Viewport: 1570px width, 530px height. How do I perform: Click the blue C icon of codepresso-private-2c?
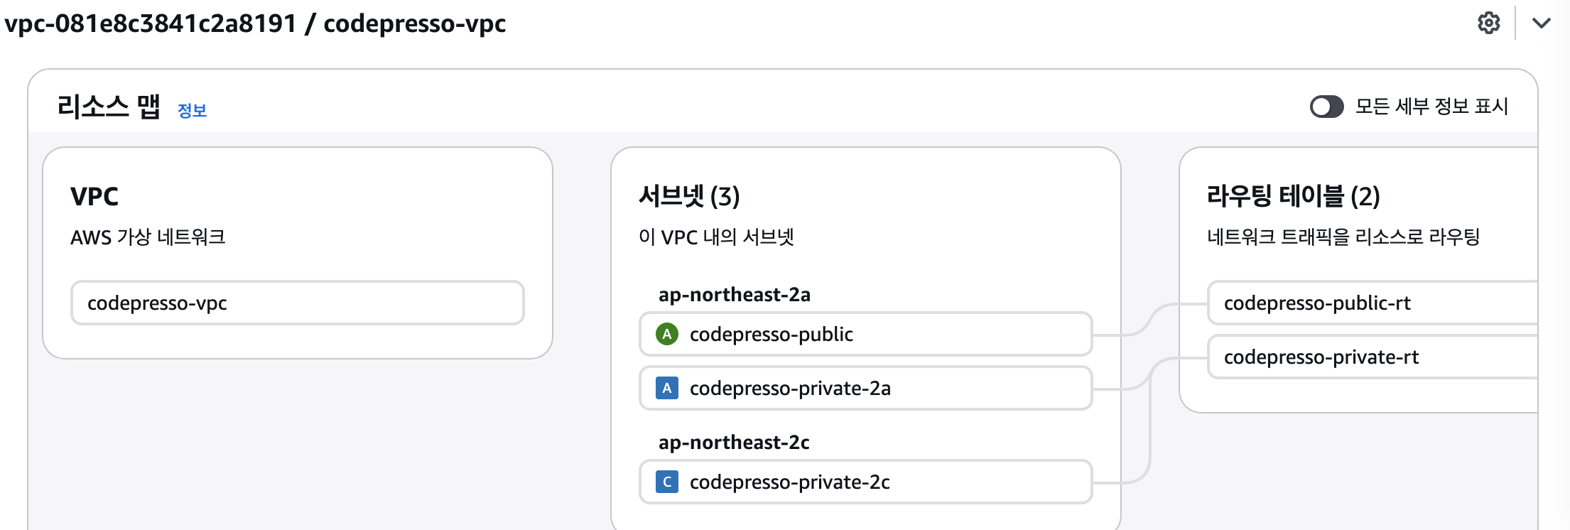coord(666,482)
